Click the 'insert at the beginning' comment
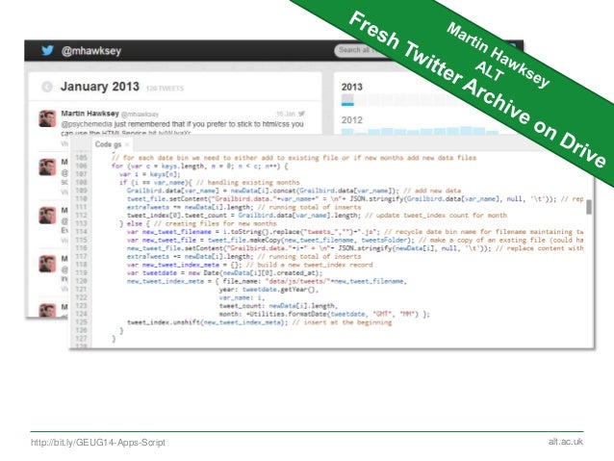The width and height of the screenshot is (614, 461). [342, 322]
